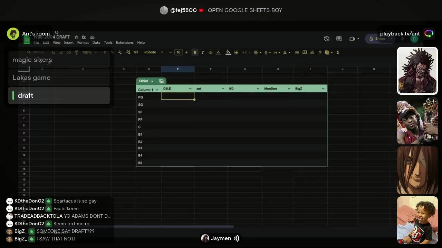Click the move to folder icon
Viewport: 442px width, 248px height.
tap(84, 37)
